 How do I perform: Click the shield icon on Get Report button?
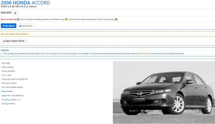coord(3,26)
